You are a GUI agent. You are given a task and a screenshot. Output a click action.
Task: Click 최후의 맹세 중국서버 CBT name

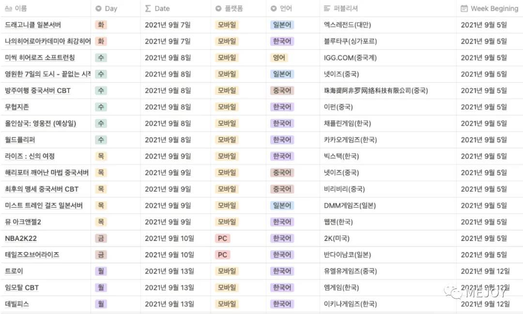click(x=42, y=189)
